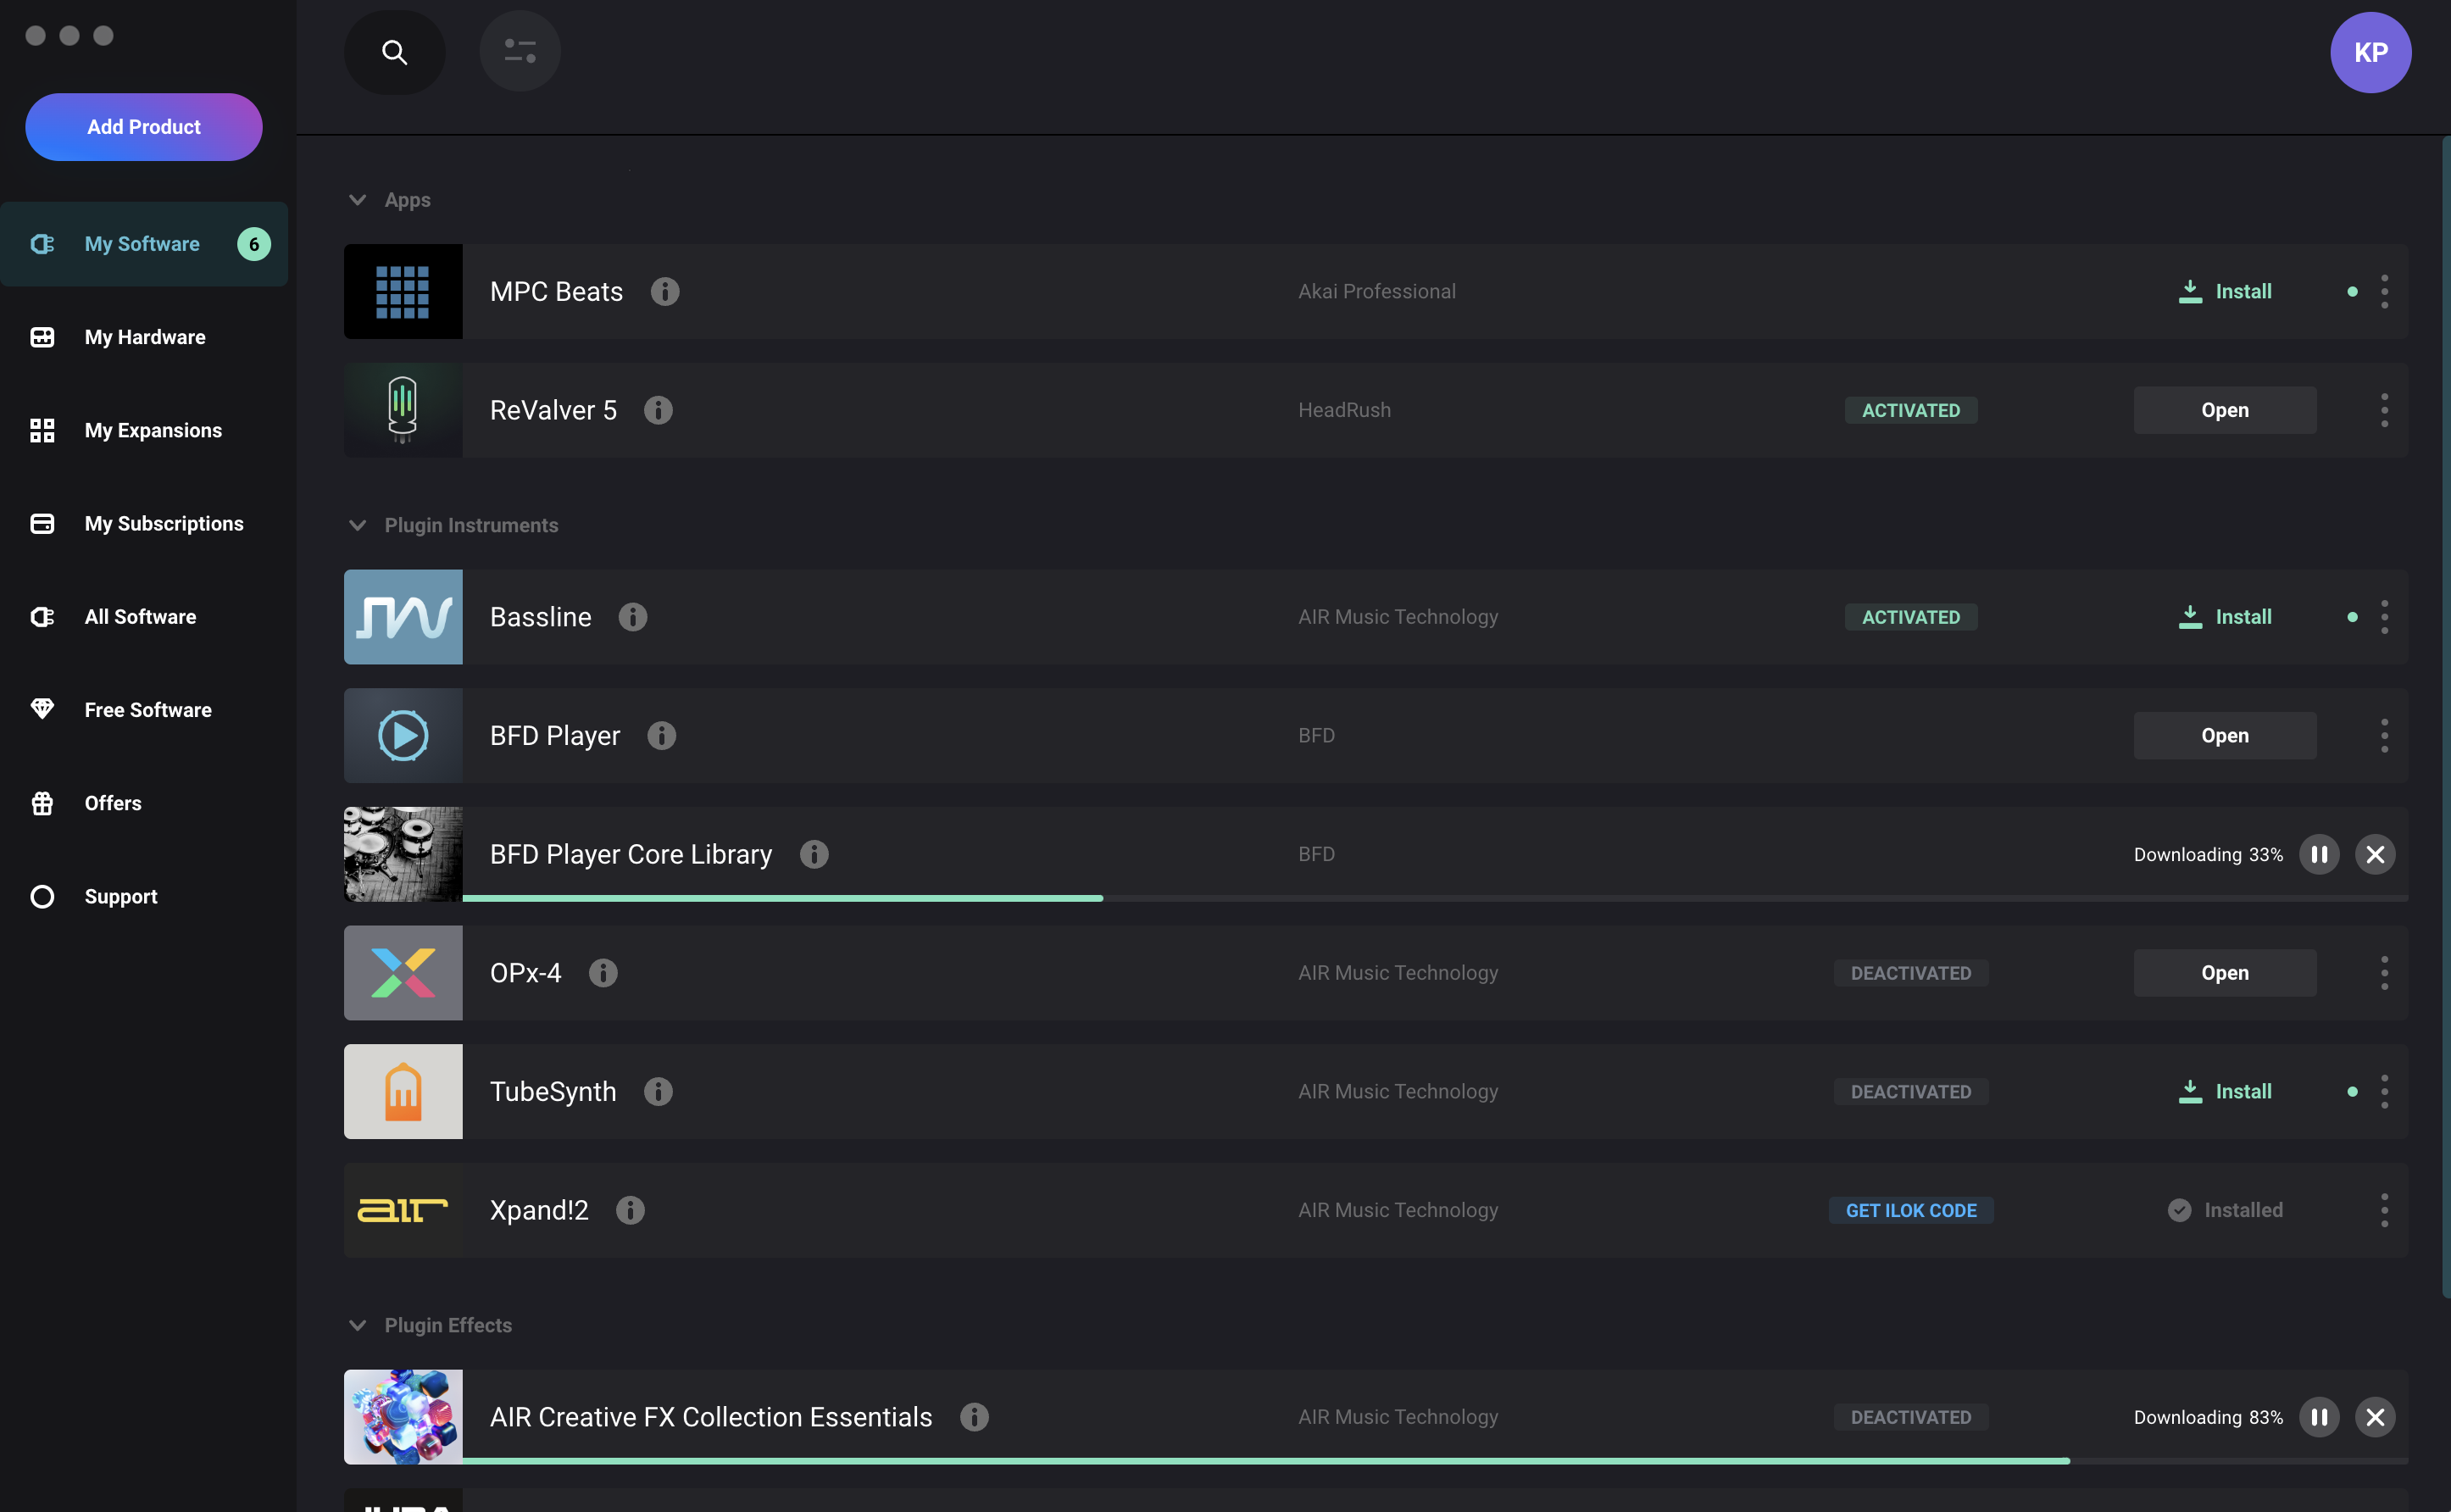Click the TubeSynth product thumbnail
2451x1512 pixels.
[x=403, y=1091]
